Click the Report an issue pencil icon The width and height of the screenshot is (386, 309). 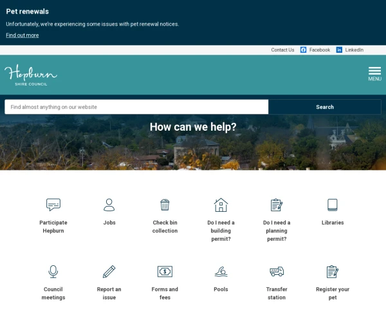point(109,272)
